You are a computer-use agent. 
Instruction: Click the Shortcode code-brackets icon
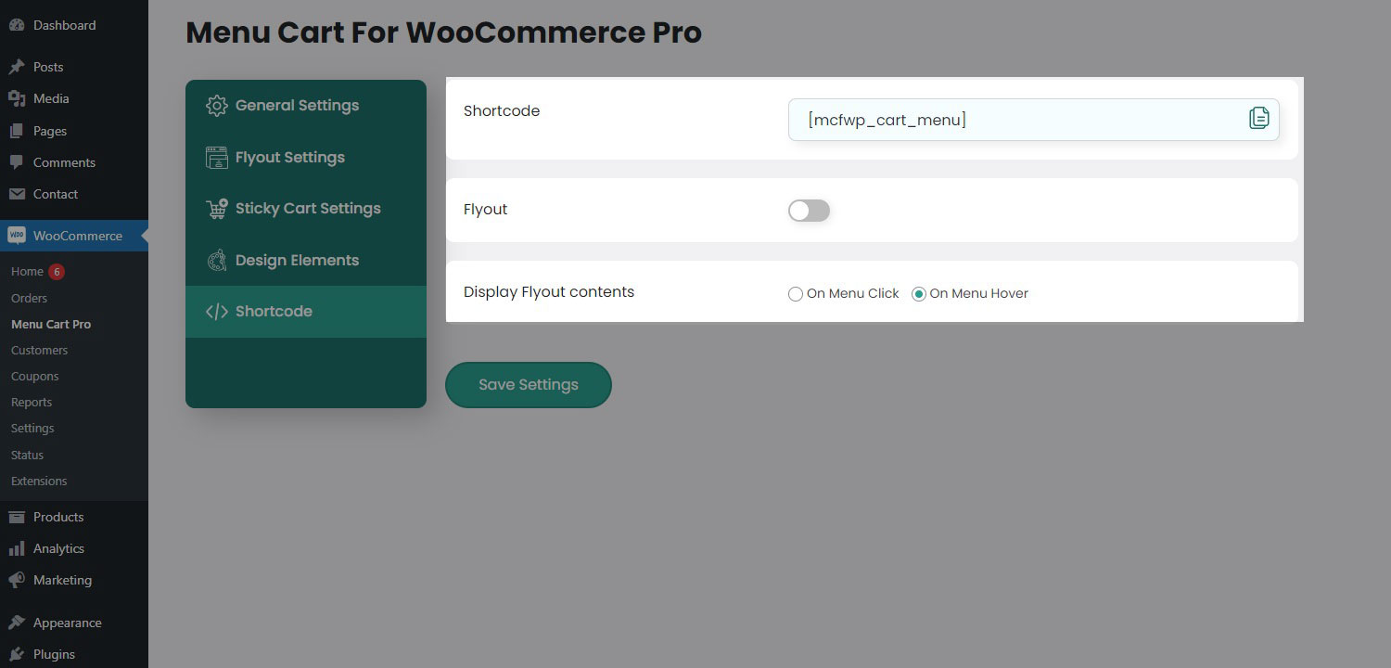(x=216, y=312)
